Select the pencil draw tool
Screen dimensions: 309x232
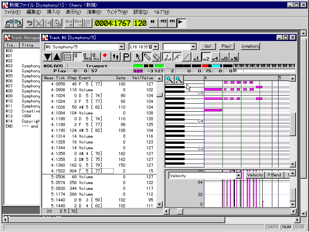click(147, 57)
